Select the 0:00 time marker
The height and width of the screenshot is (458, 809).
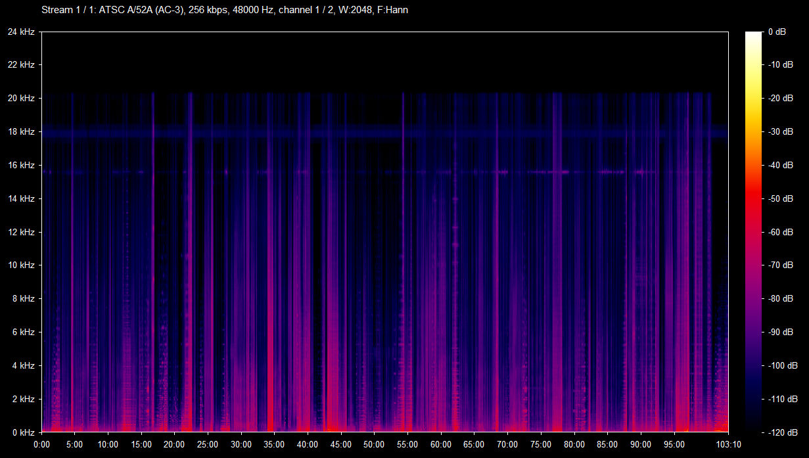[41, 444]
